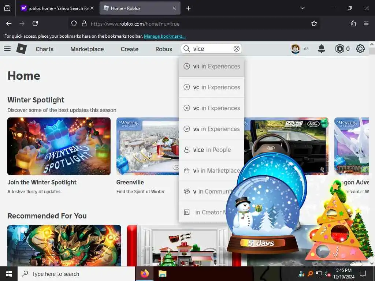This screenshot has height=281, width=375.
Task: Open the Roblox settings gear
Action: pyautogui.click(x=360, y=49)
